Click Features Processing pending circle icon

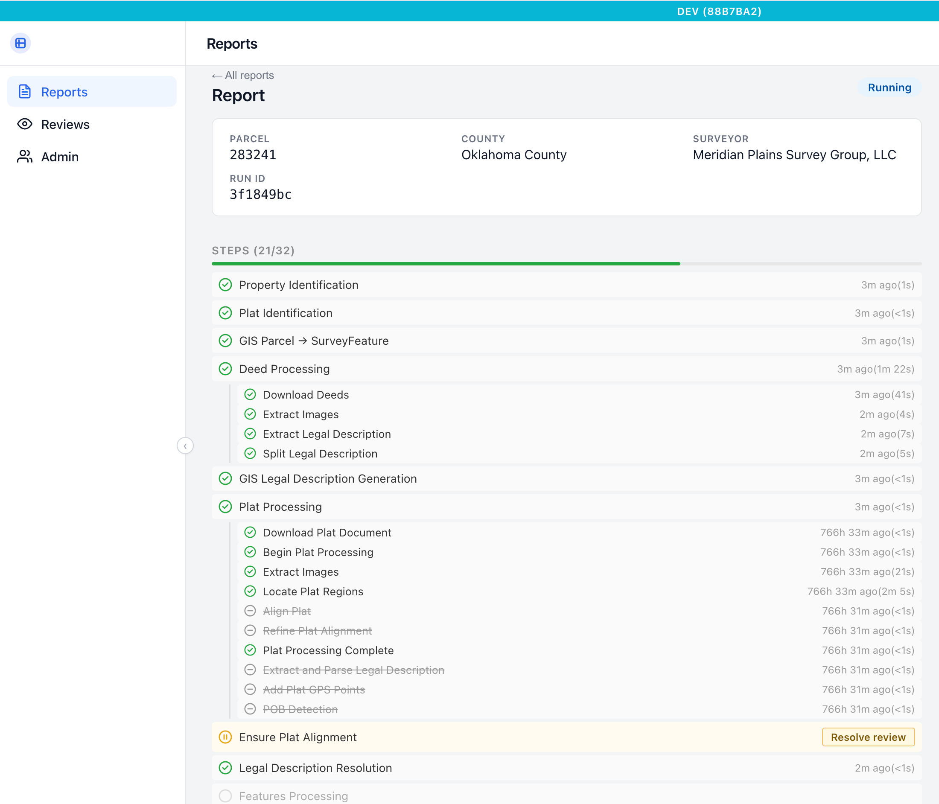[x=225, y=796]
